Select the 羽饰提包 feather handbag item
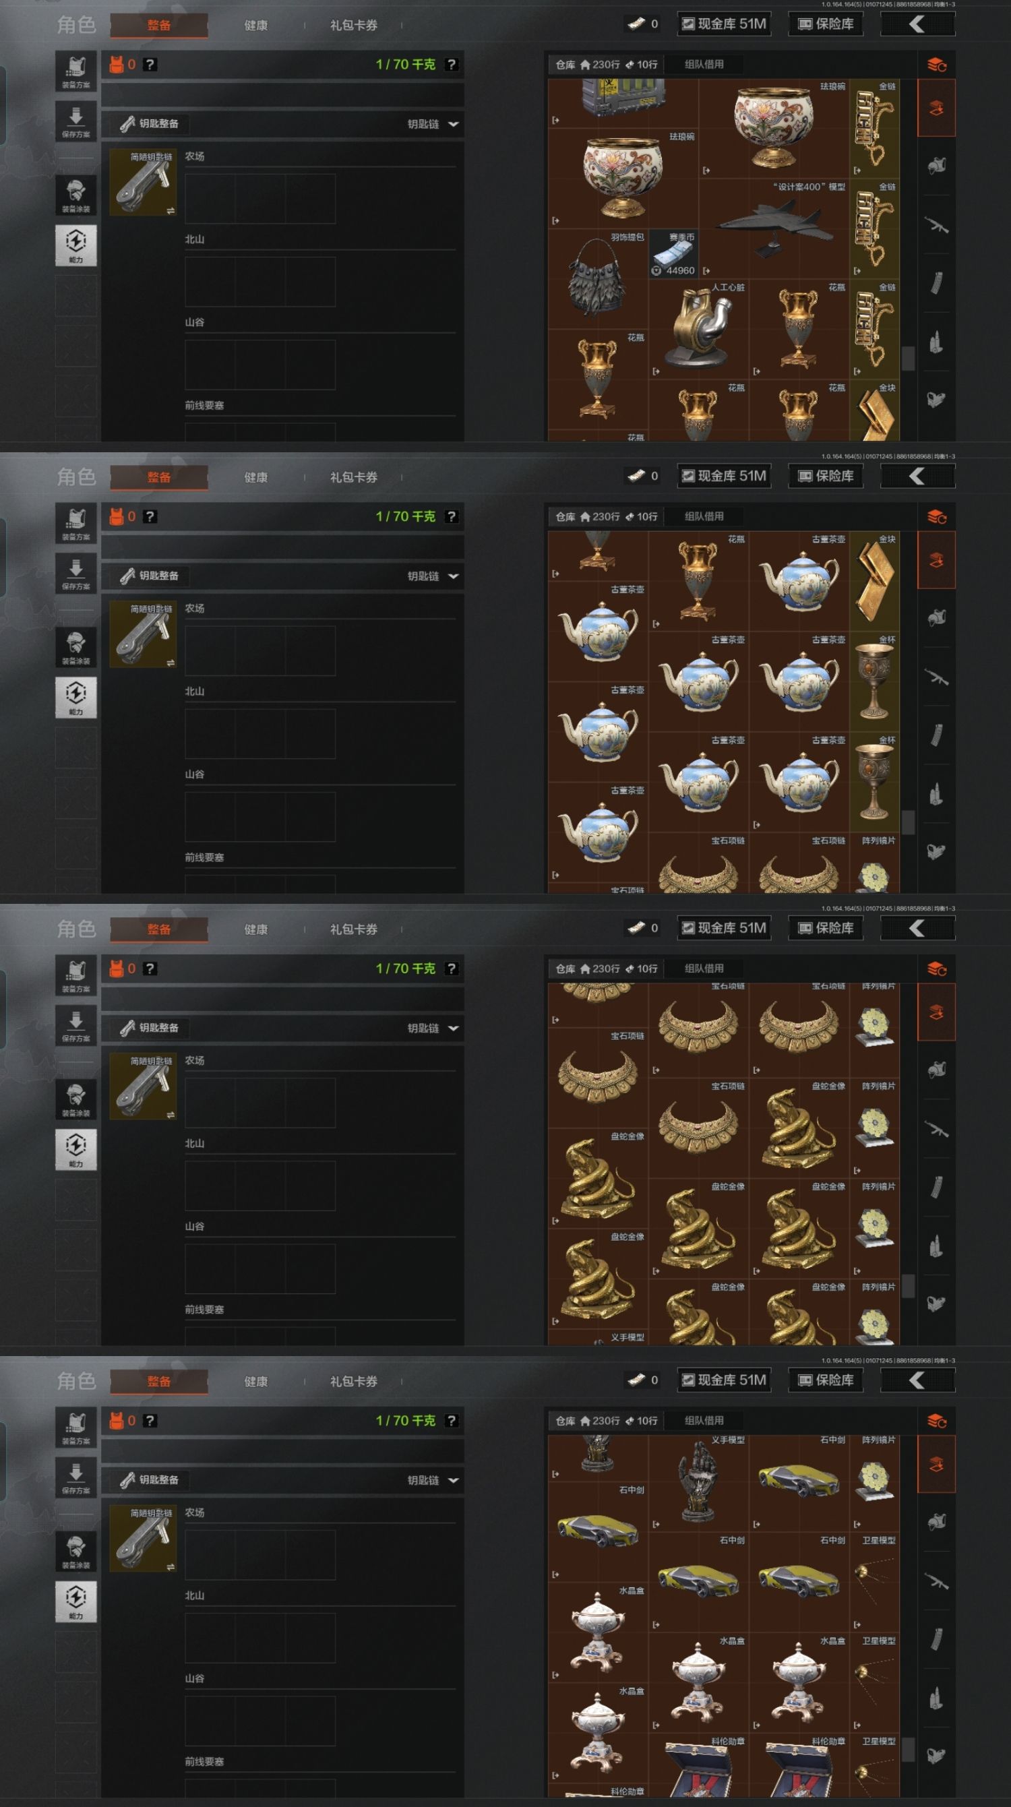This screenshot has width=1011, height=1807. 598,279
